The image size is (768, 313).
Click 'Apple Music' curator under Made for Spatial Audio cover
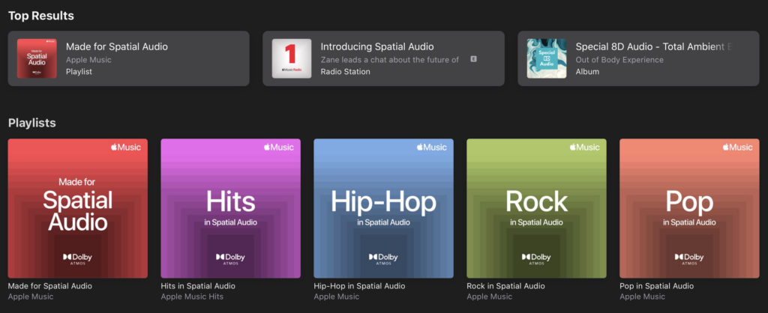(x=31, y=297)
